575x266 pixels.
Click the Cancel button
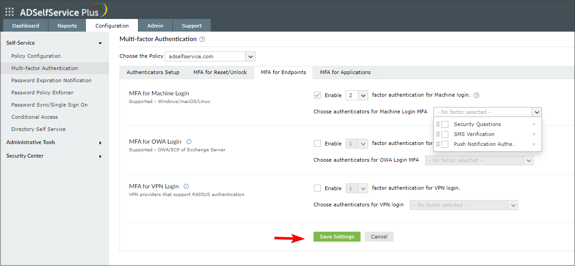[379, 237]
